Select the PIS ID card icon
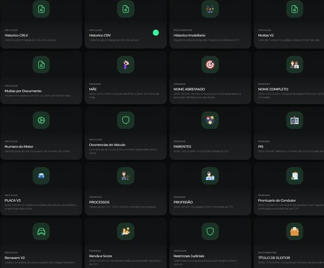 tap(295, 120)
